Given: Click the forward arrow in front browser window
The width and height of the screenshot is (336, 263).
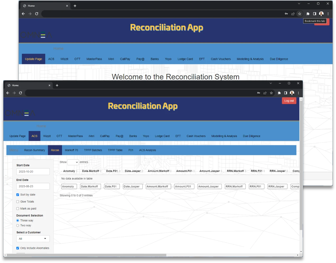Looking at the screenshot, I should [x=14, y=93].
